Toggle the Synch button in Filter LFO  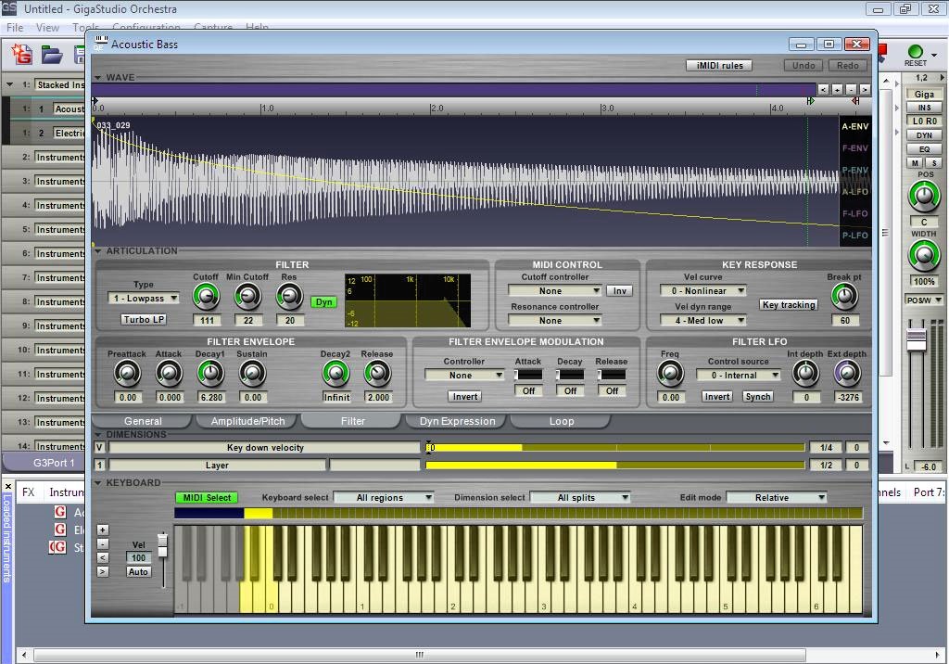(758, 396)
